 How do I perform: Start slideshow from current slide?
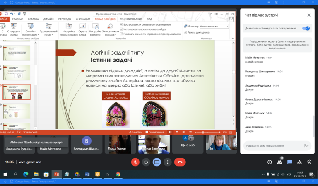[14, 29]
